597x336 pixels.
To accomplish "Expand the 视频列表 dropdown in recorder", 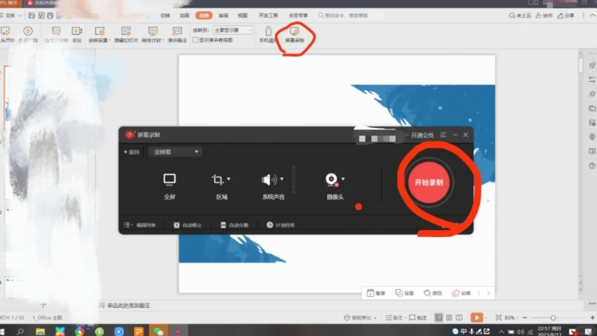I will [141, 225].
